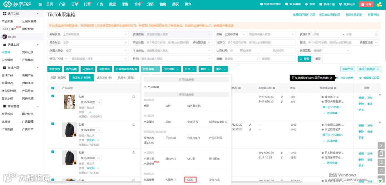
Task: Click the 创建产品 button
Action: click(x=348, y=69)
